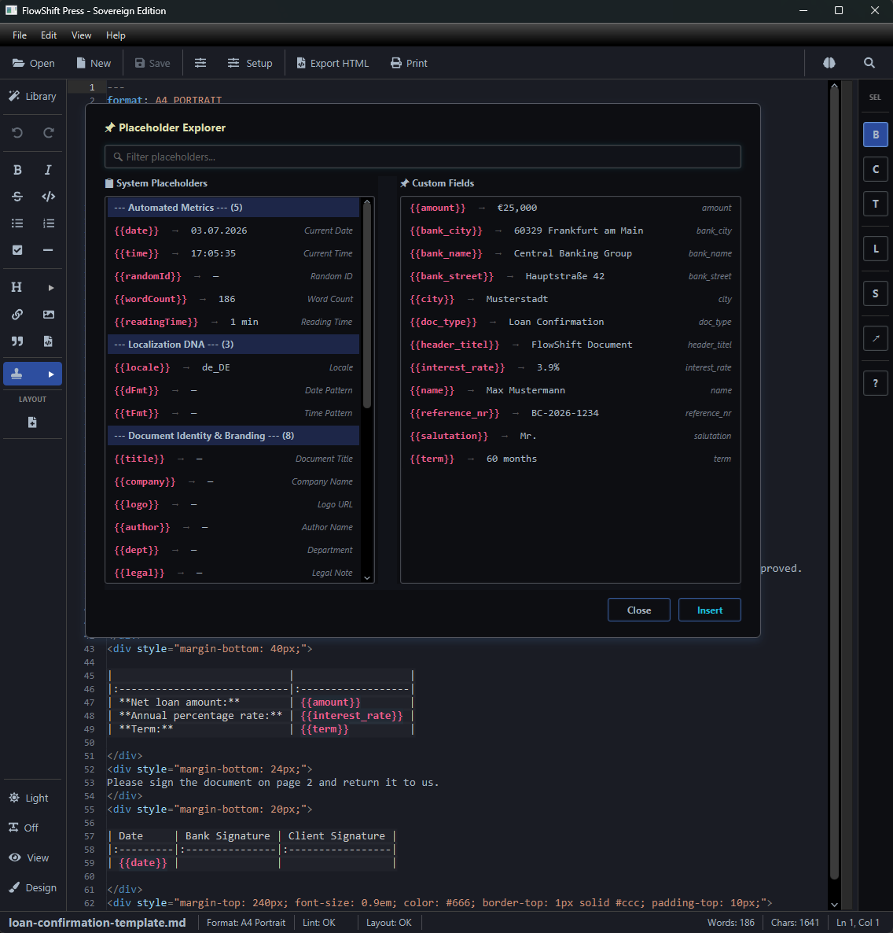Insert task checkbox list icon
The width and height of the screenshot is (893, 933).
17,250
